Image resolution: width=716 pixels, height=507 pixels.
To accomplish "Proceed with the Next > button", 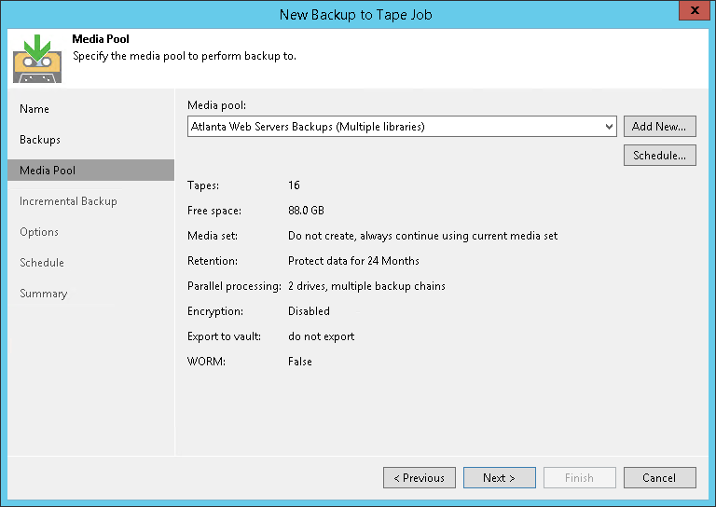I will [499, 478].
